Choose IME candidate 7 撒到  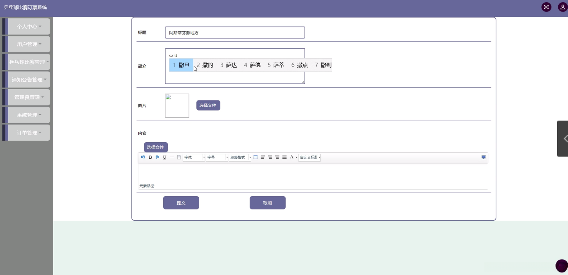pyautogui.click(x=323, y=65)
